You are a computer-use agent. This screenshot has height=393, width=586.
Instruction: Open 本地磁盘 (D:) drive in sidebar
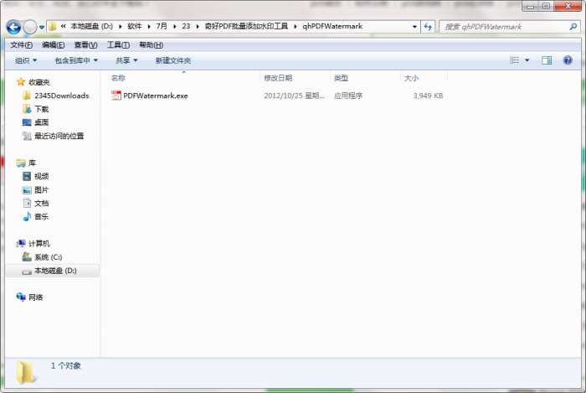click(55, 271)
